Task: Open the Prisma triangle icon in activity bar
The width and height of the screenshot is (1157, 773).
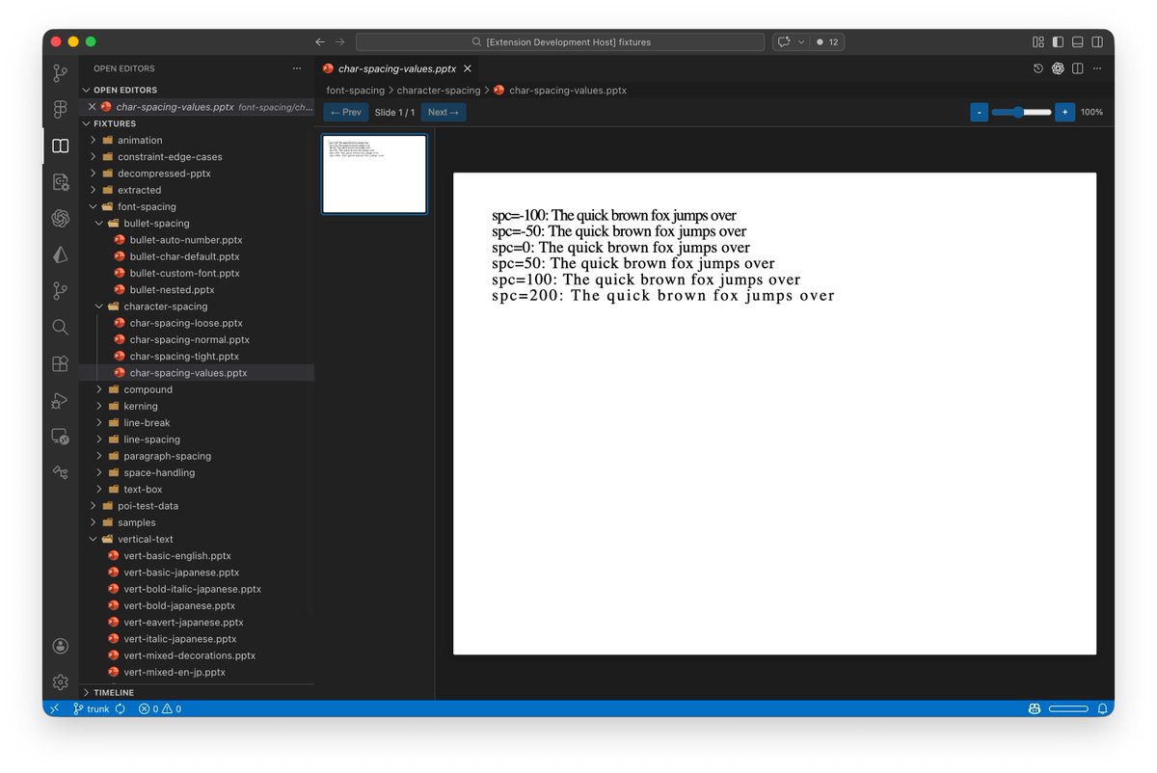Action: pos(60,254)
